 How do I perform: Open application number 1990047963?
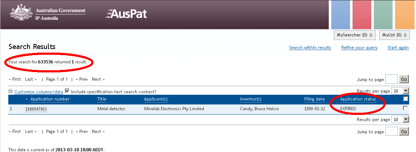coord(36,109)
